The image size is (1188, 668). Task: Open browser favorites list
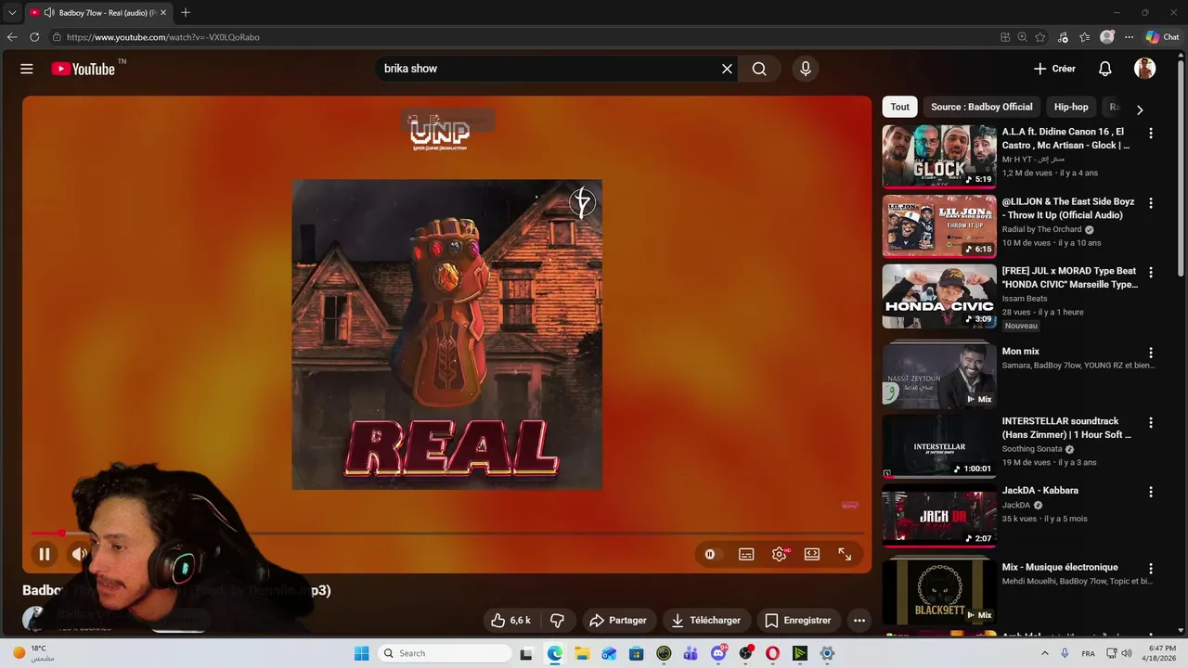pyautogui.click(x=1084, y=37)
